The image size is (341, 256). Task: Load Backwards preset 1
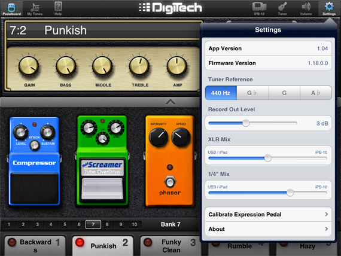(35, 246)
